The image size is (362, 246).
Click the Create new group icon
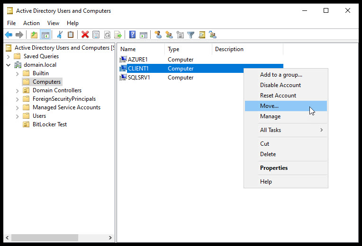point(169,35)
